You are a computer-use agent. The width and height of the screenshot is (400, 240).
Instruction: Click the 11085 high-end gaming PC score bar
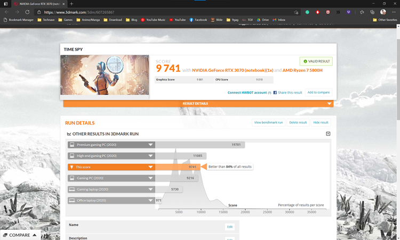pyautogui.click(x=181, y=156)
